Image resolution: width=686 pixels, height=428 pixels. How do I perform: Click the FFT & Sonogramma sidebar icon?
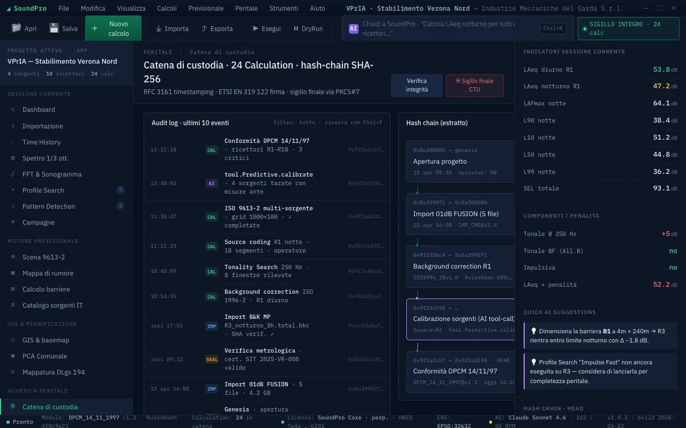[x=13, y=174]
